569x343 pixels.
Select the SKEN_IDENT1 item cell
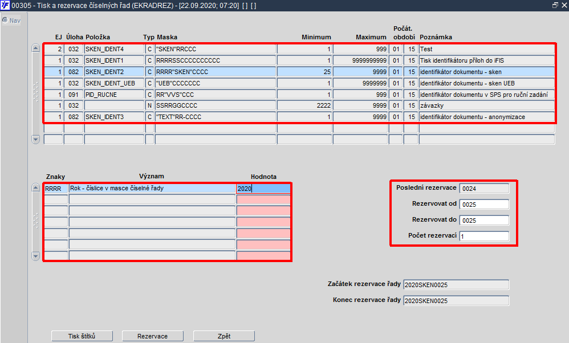click(114, 60)
